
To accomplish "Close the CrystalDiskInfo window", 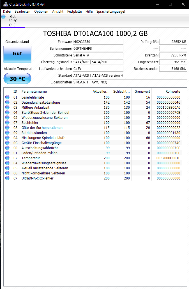I will (183, 4).
